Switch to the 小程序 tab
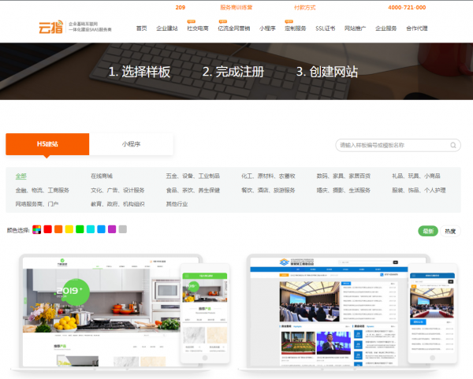Image resolution: width=473 pixels, height=379 pixels. [x=132, y=144]
